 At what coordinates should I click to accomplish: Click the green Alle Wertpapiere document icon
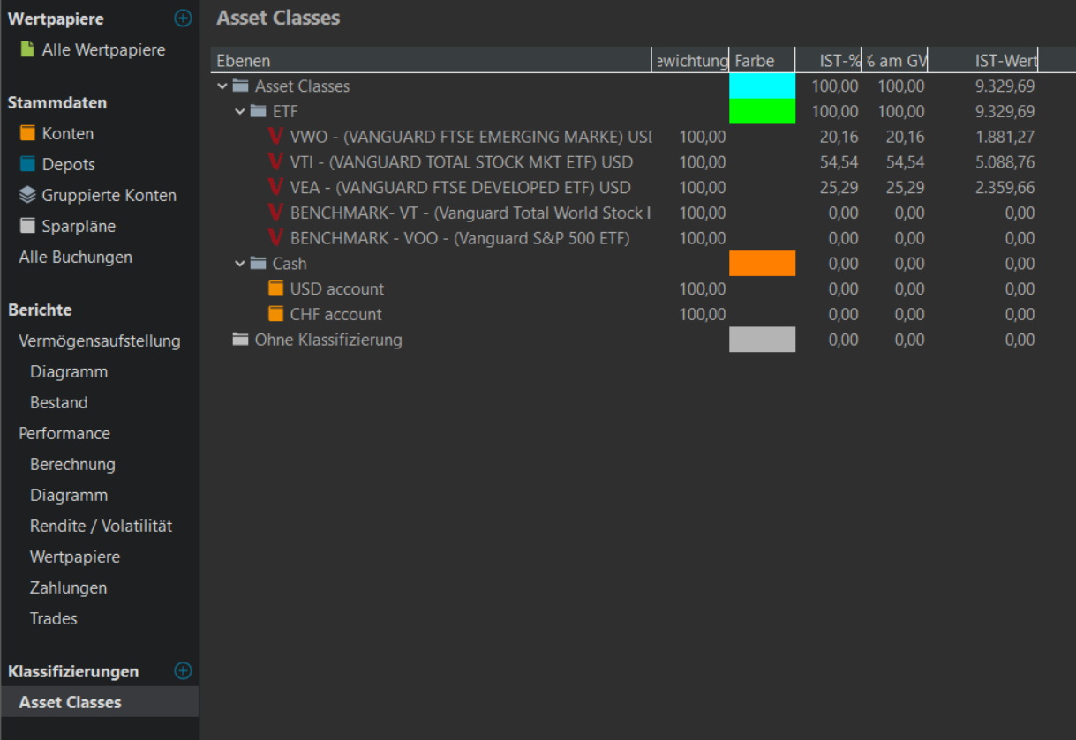27,50
